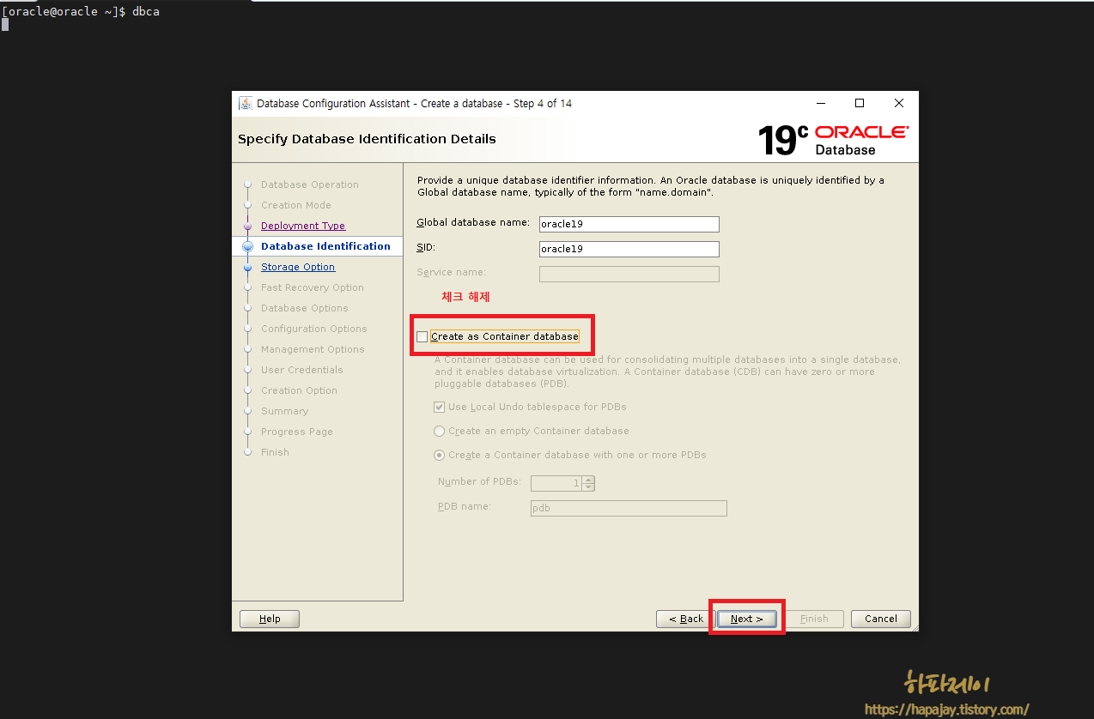
Task: Maximize the Database Configuration Assistant window
Action: [860, 103]
